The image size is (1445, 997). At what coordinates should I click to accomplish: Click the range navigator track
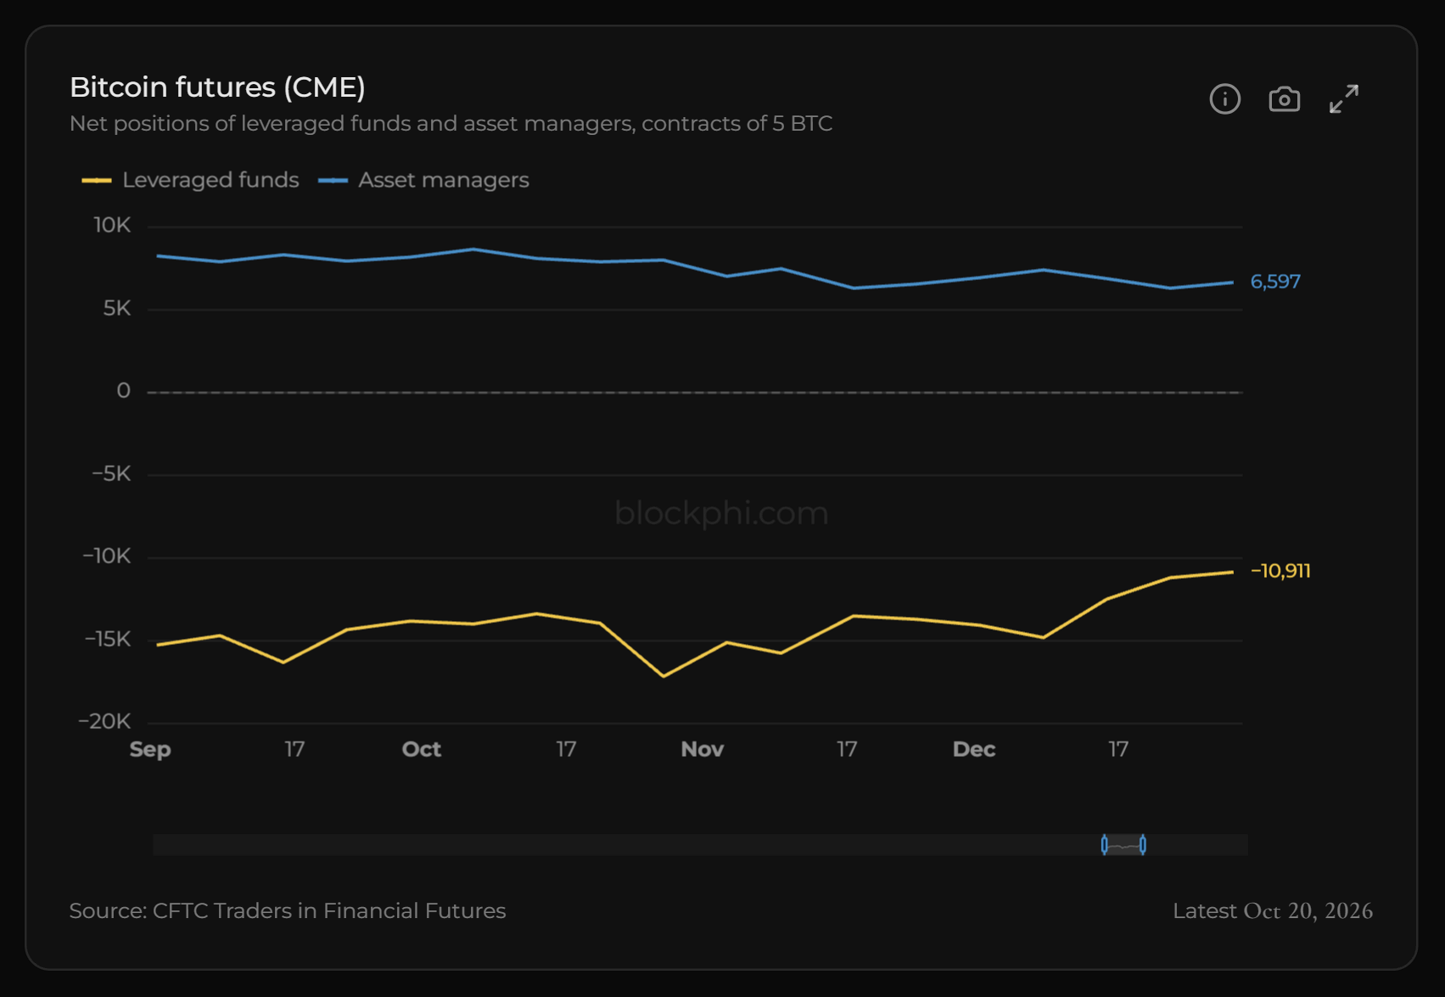700,845
